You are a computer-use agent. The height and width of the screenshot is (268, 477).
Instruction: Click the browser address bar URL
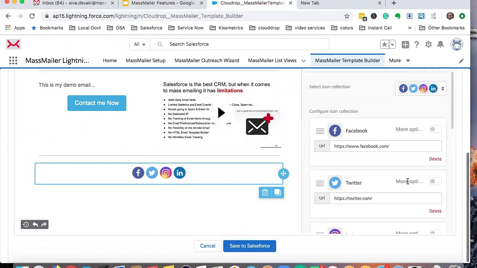tap(148, 16)
